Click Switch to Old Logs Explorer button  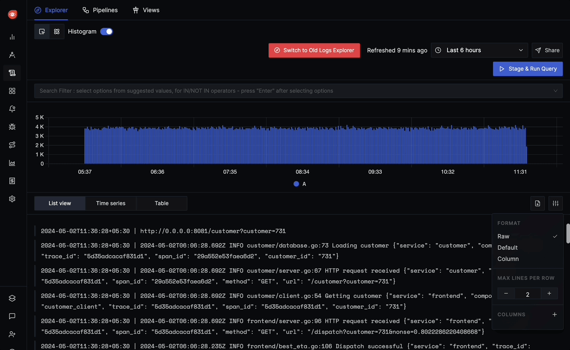pyautogui.click(x=314, y=50)
